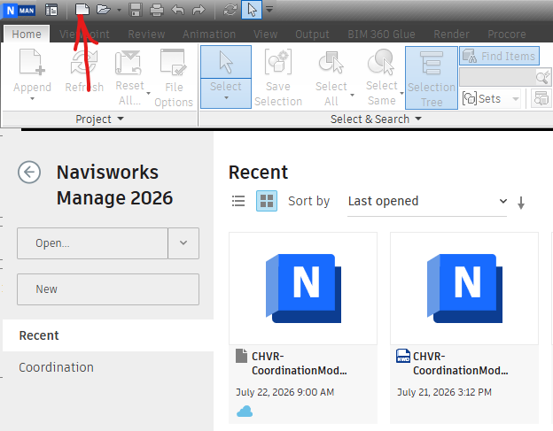Open the Sets dropdown
This screenshot has height=431, width=553.
(491, 98)
